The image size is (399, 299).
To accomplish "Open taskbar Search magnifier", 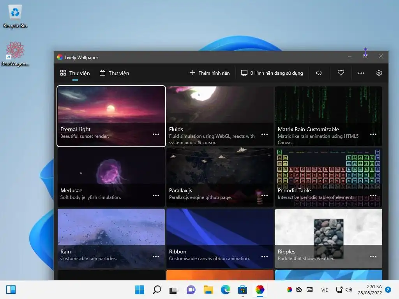I will pyautogui.click(x=157, y=290).
